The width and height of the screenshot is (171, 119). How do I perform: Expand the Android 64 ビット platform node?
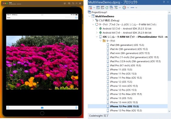tap(97, 32)
